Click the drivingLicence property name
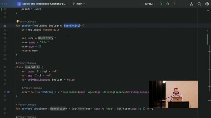This screenshot has height=118, width=211. [x=38, y=80]
